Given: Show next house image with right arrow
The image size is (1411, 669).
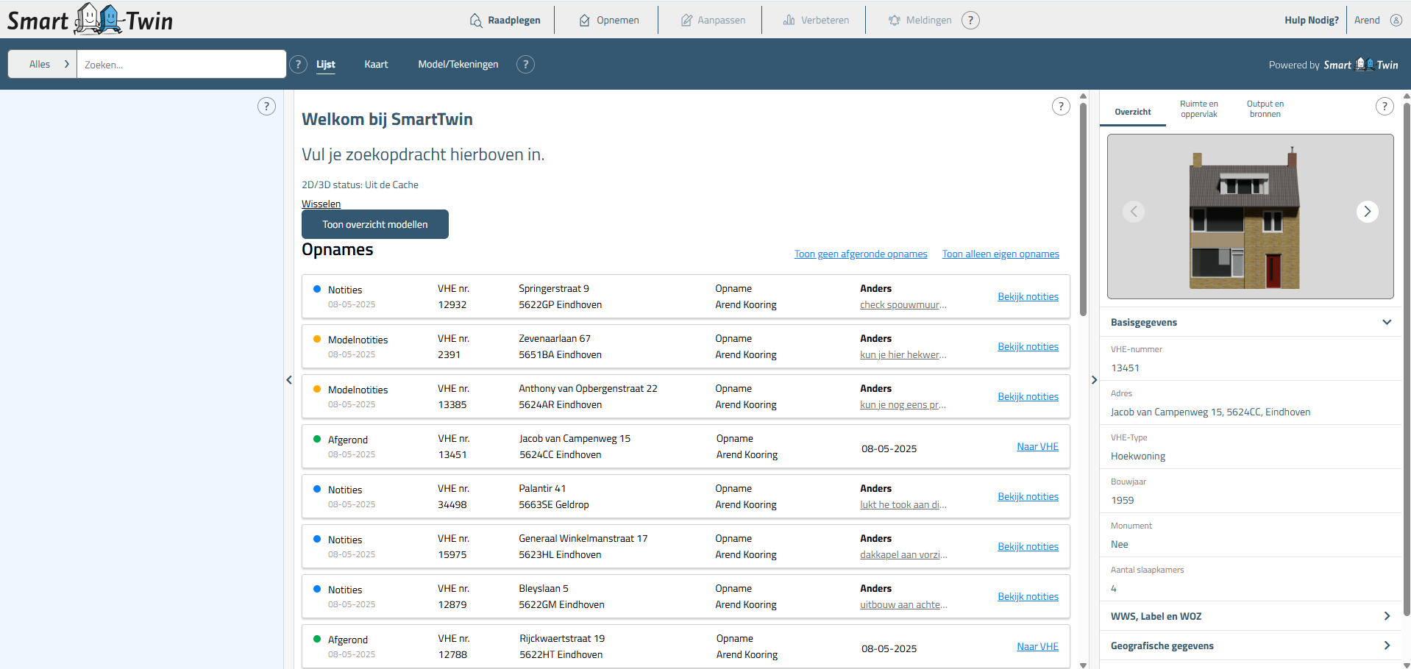Looking at the screenshot, I should 1367,212.
